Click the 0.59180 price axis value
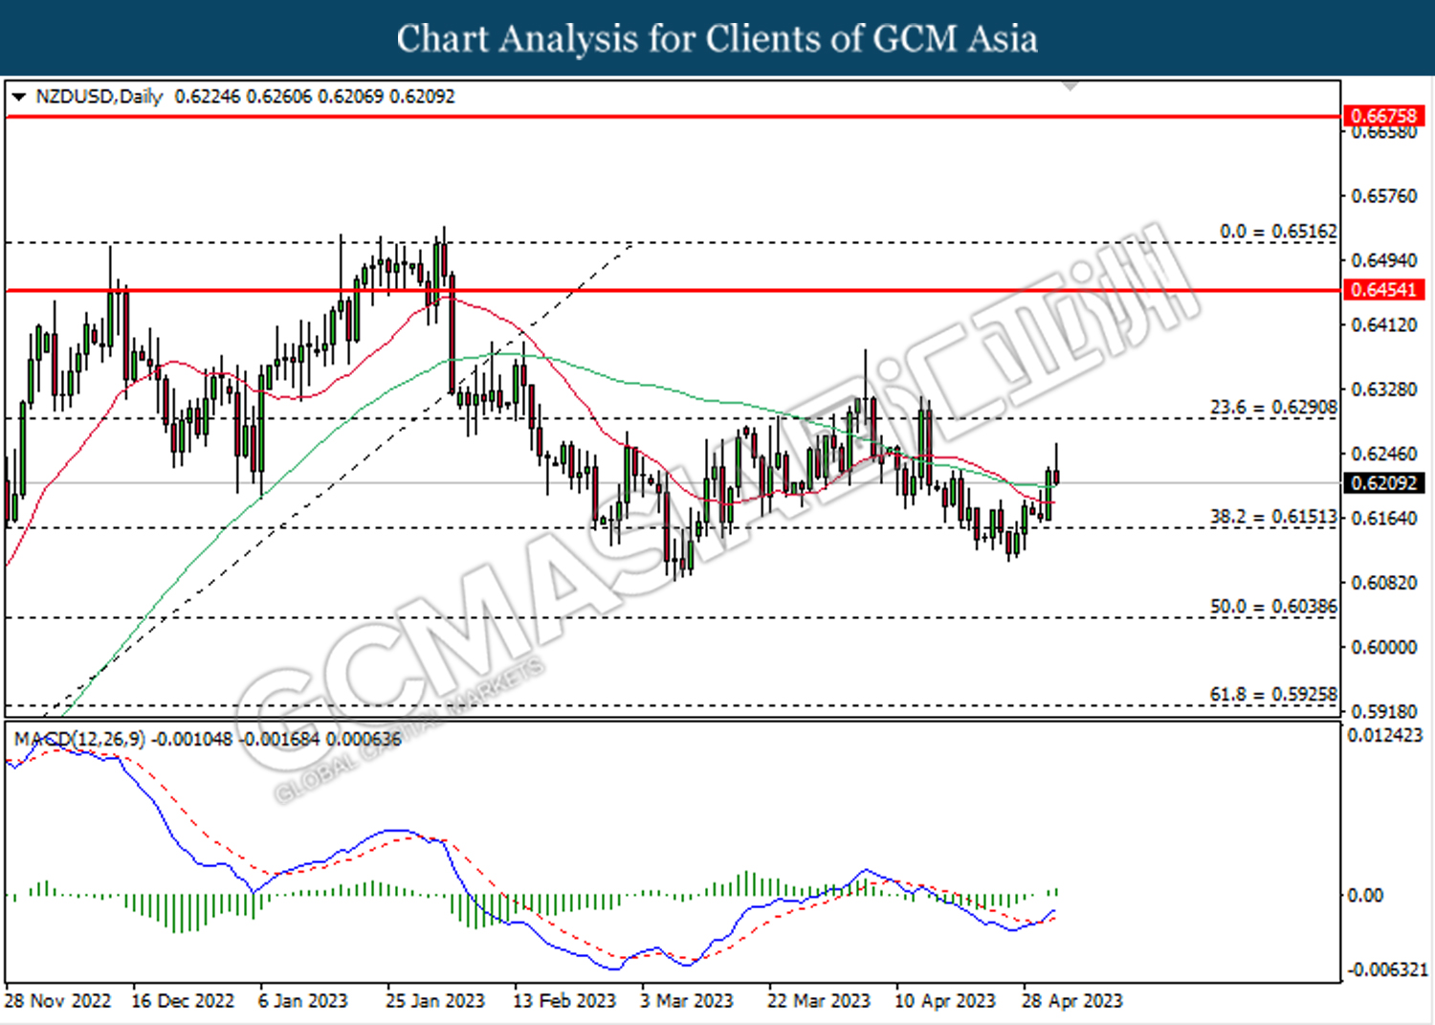This screenshot has width=1435, height=1025. [1384, 712]
